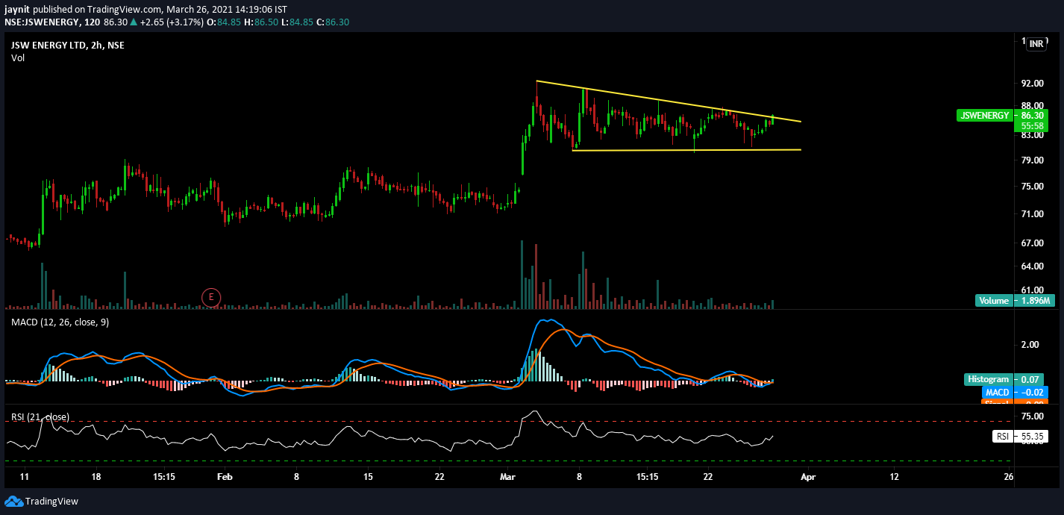Click the 55:58 bar countdown timer
Screen dimensions: 1064x515
click(1033, 127)
